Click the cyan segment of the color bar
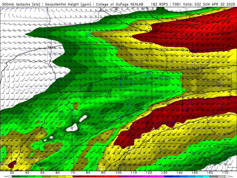237x178 pixels. click(x=206, y=176)
